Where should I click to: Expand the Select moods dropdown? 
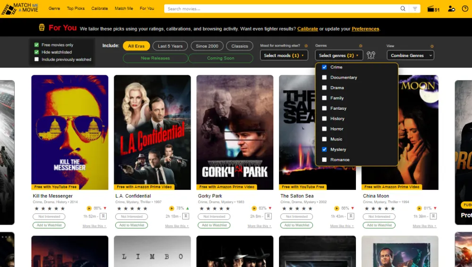[284, 55]
